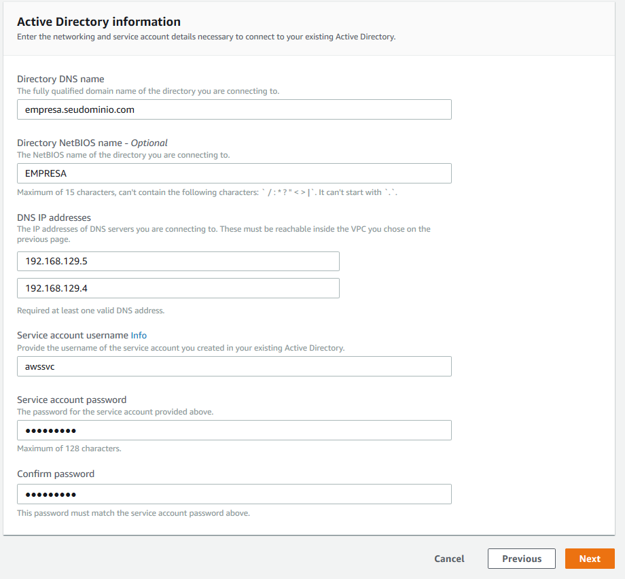
Task: Click the Service account username field
Action: click(234, 367)
